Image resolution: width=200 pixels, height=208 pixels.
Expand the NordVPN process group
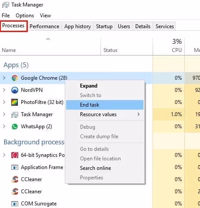[x=4, y=90]
